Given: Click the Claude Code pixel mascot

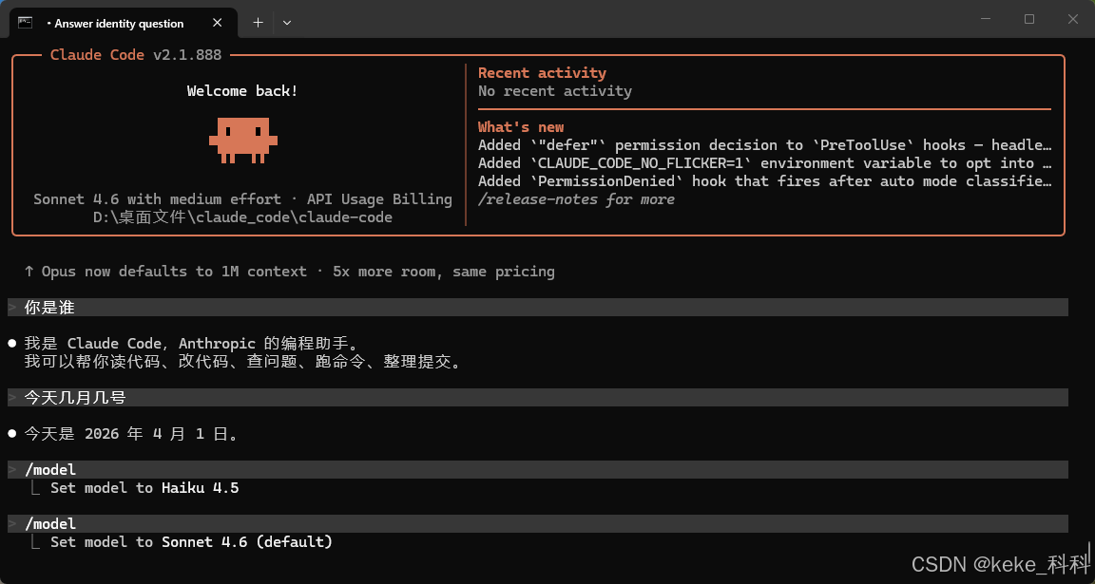Looking at the screenshot, I should (243, 140).
